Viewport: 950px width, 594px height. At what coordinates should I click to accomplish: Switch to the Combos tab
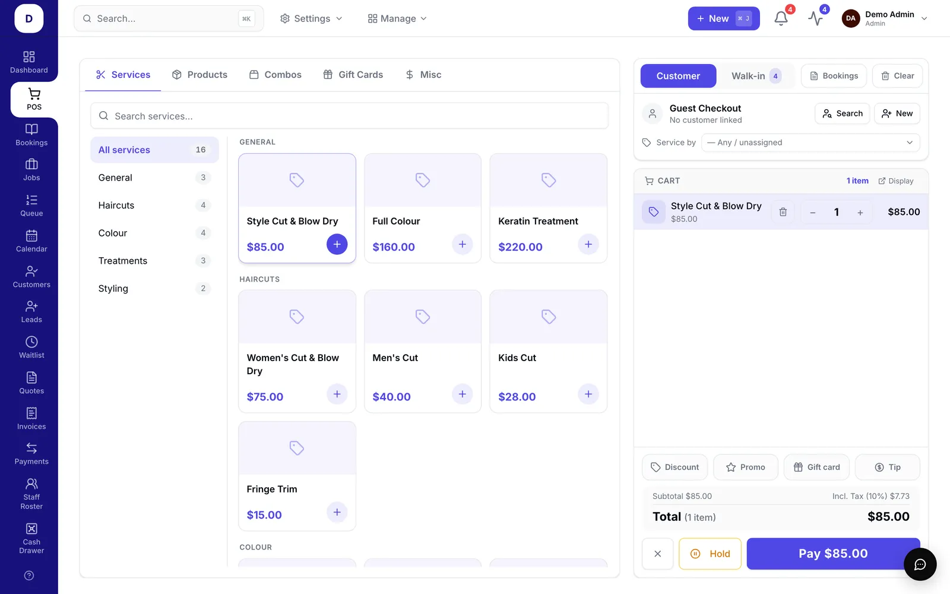(275, 75)
